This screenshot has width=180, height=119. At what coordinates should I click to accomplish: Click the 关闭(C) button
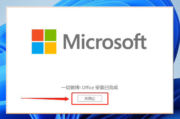90,98
